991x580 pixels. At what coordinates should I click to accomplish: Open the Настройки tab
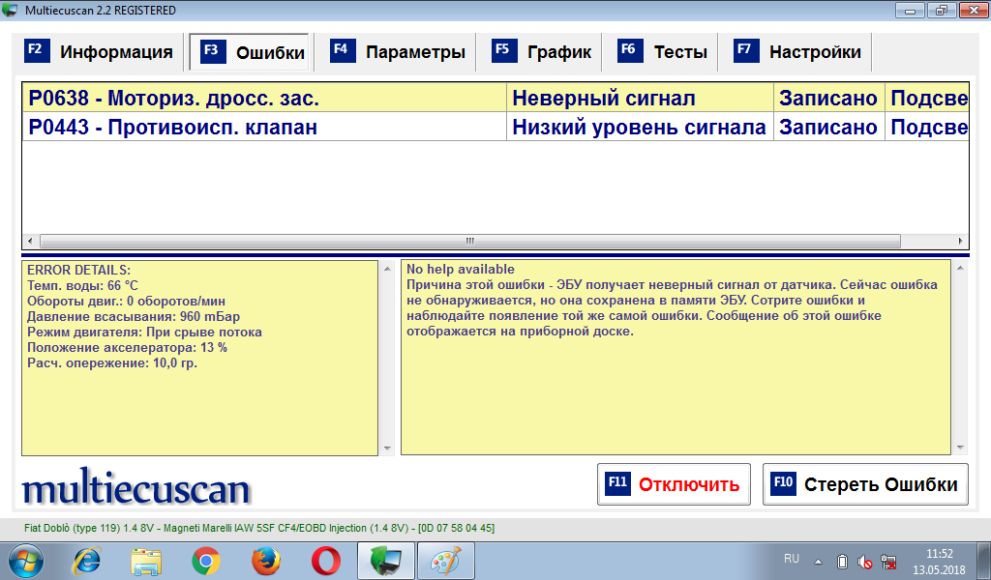pyautogui.click(x=799, y=52)
